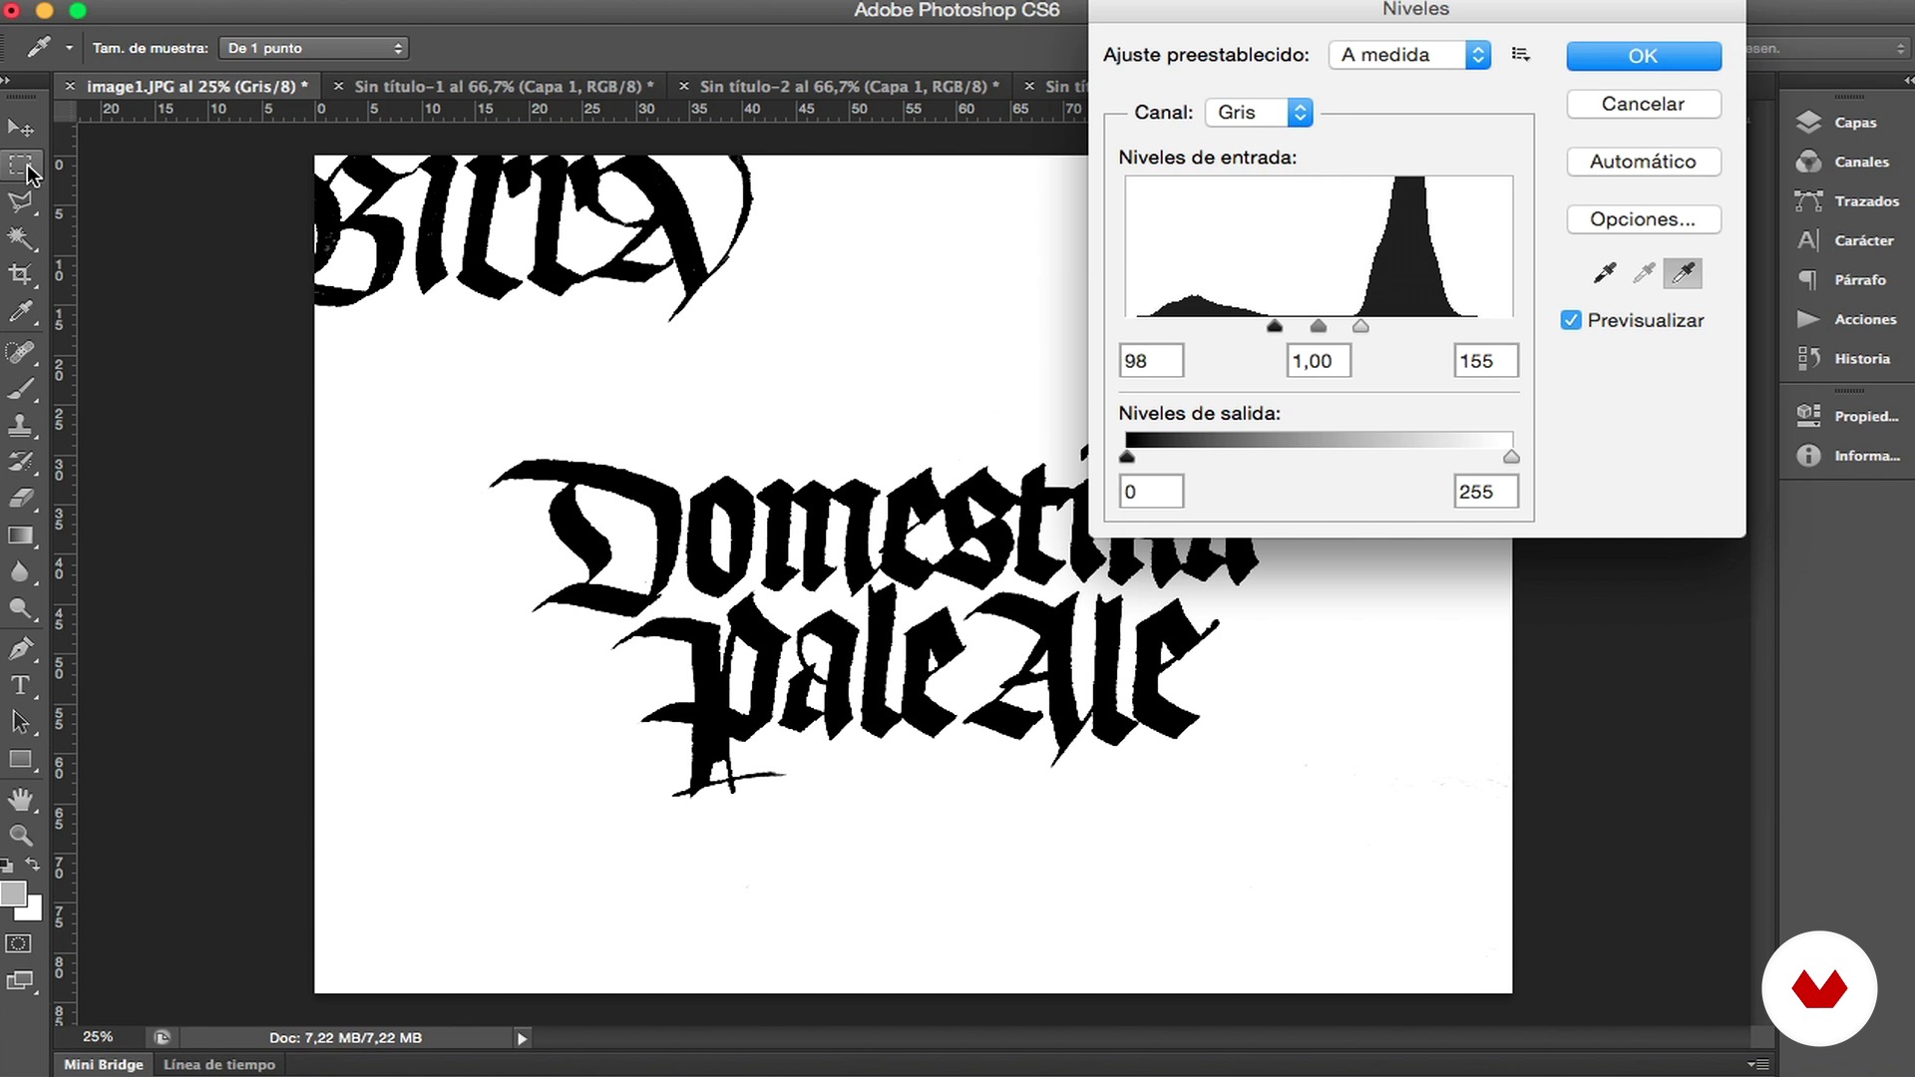Open the Mini Bridge tab
This screenshot has height=1077, width=1915.
pos(104,1065)
